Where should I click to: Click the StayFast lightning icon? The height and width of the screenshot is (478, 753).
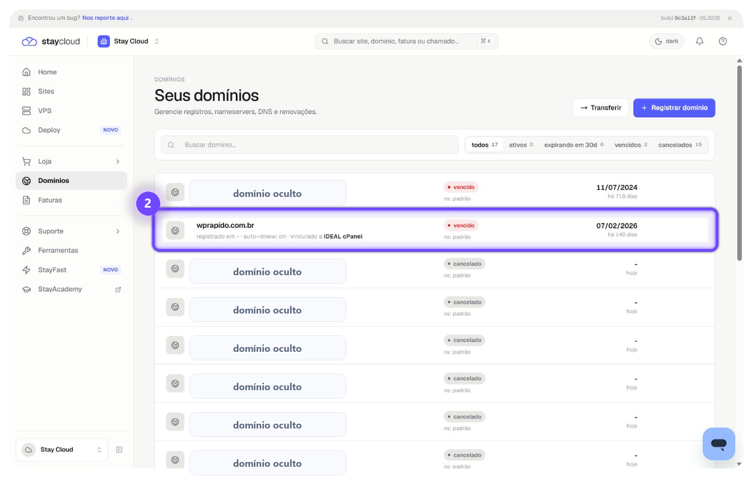click(27, 270)
